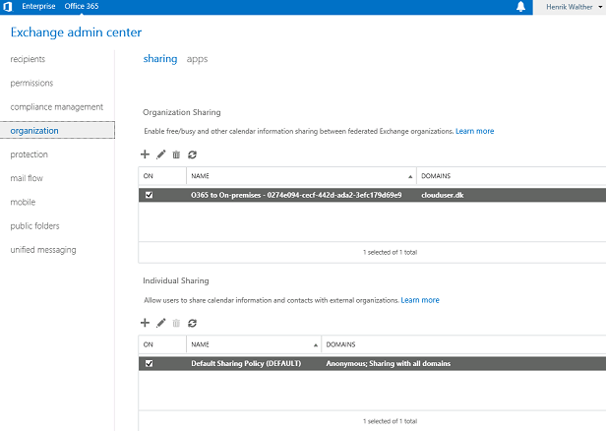
Task: Switch to the Office 365 tab
Action: [x=82, y=6]
